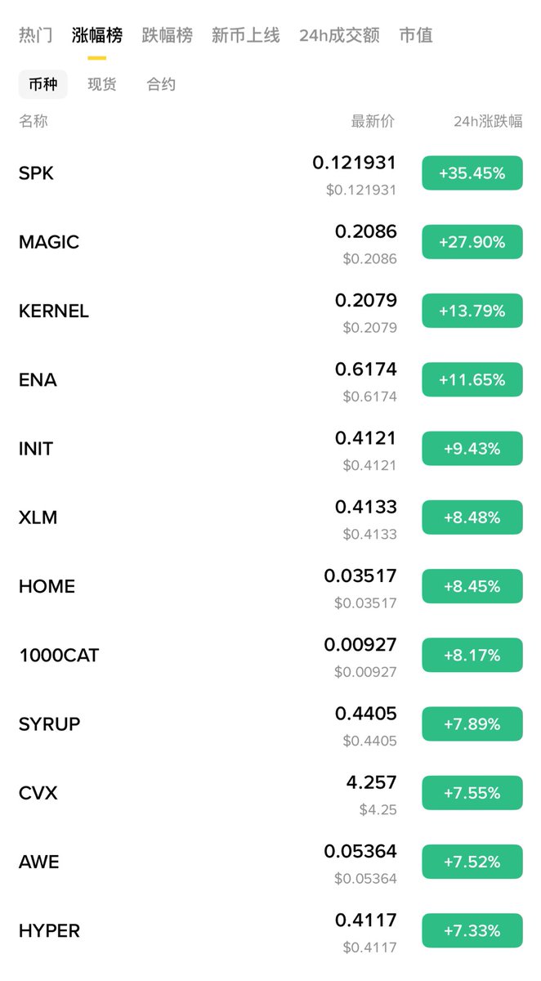
Task: Sort by 名称 column header
Action: tap(34, 121)
